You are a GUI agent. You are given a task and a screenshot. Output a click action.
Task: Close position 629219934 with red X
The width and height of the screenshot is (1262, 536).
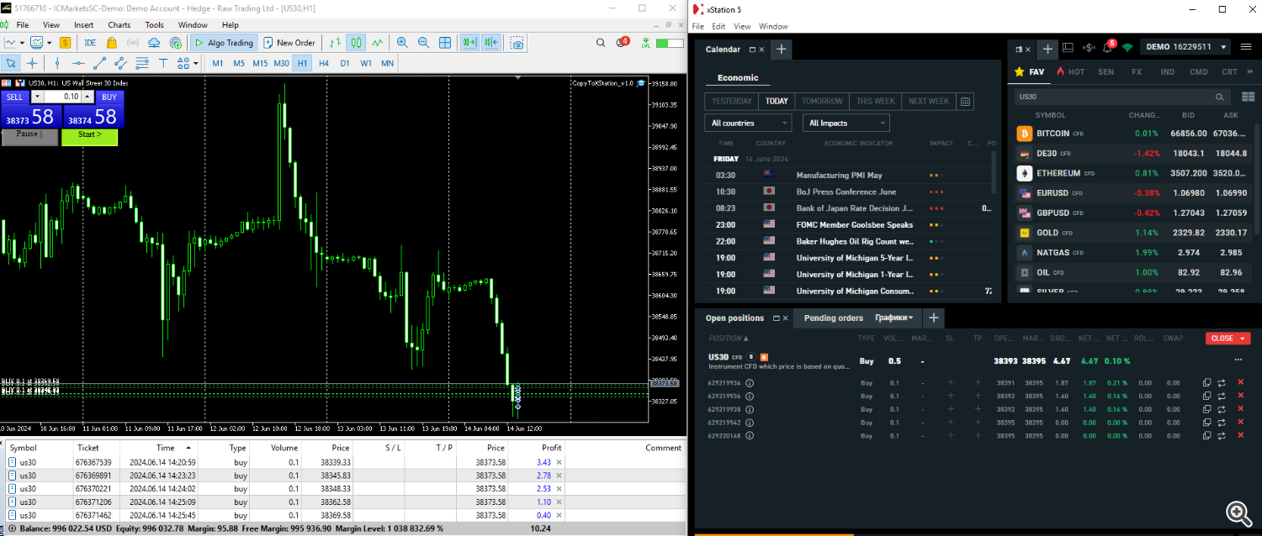[x=1240, y=383]
